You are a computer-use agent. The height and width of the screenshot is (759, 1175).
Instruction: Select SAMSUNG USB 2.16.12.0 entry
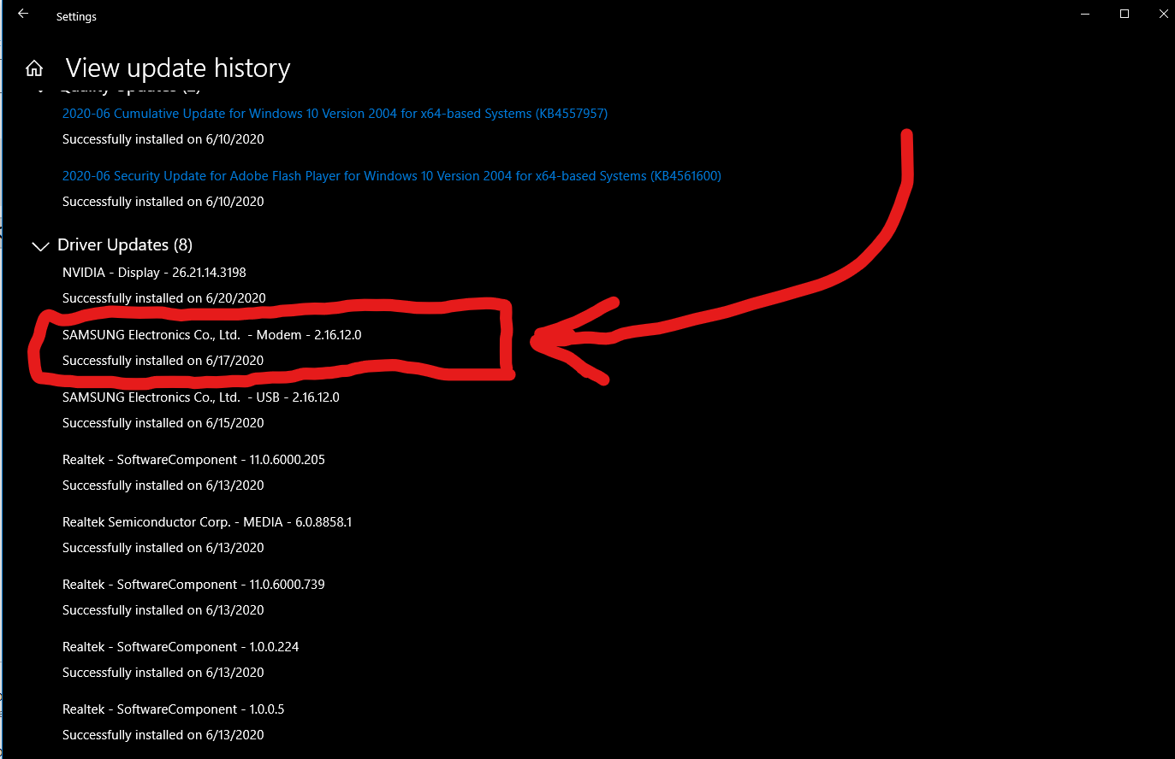point(201,397)
